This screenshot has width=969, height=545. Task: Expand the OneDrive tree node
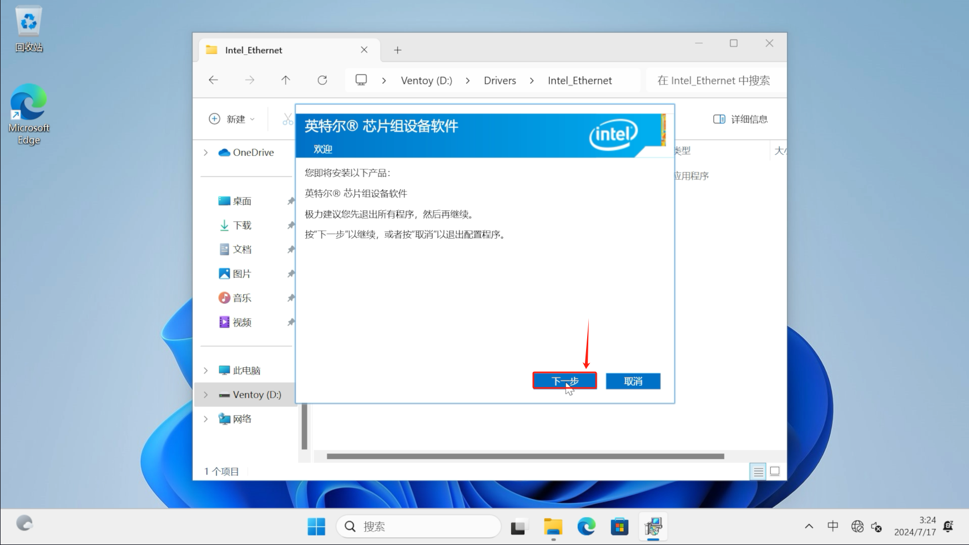point(206,152)
